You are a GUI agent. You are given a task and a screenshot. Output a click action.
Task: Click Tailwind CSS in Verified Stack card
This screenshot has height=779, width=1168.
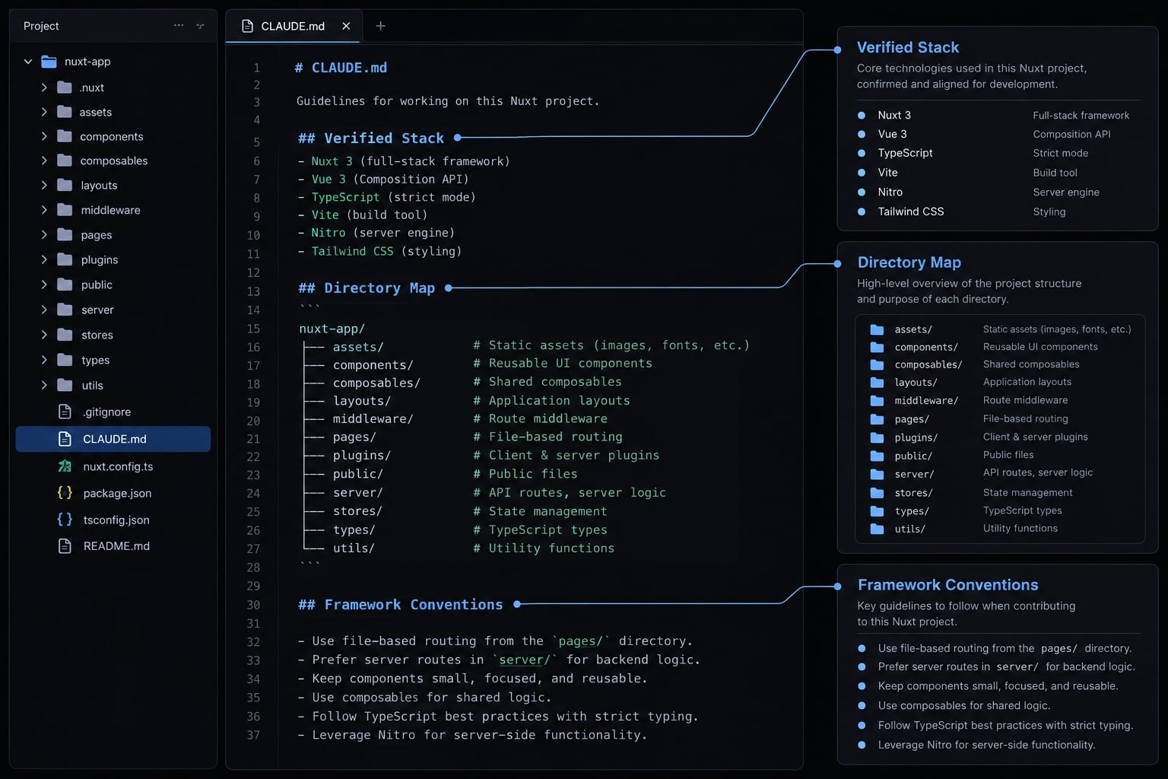[x=911, y=211]
